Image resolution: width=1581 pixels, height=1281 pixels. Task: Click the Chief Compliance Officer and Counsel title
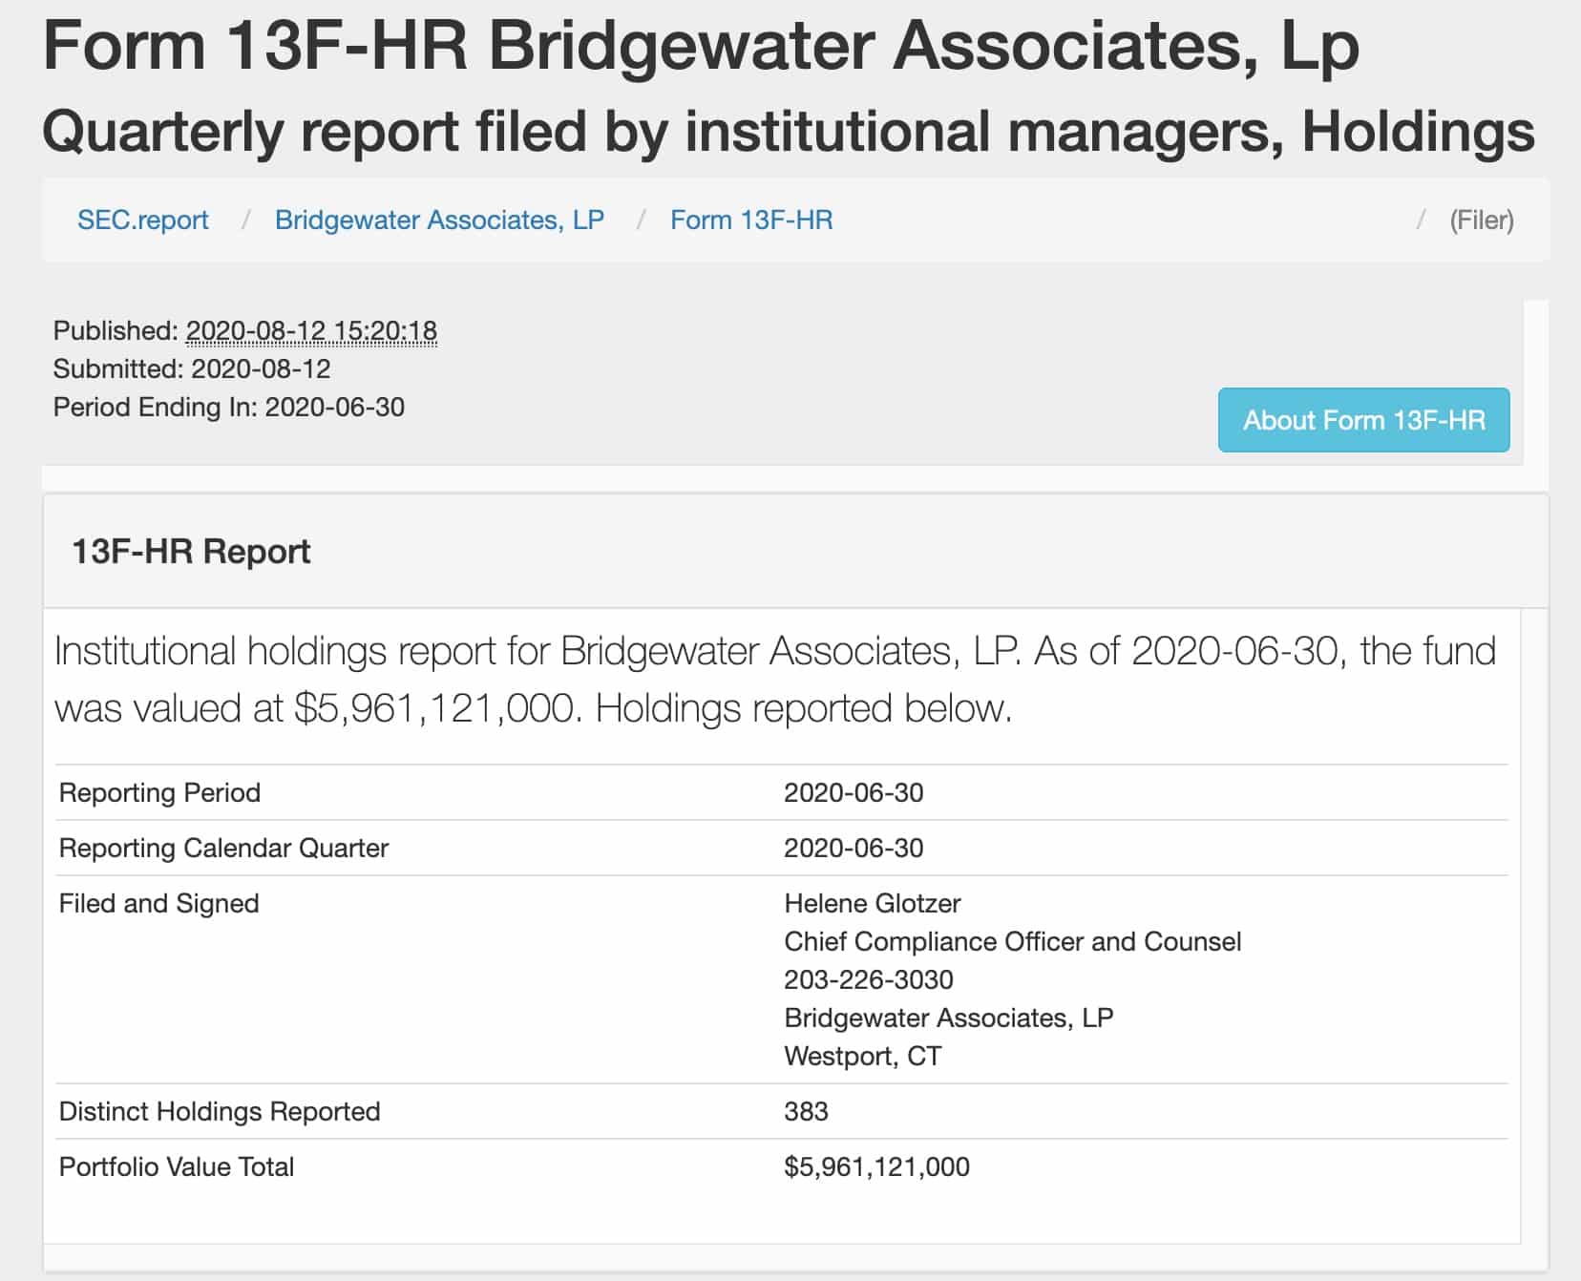[x=1012, y=942]
